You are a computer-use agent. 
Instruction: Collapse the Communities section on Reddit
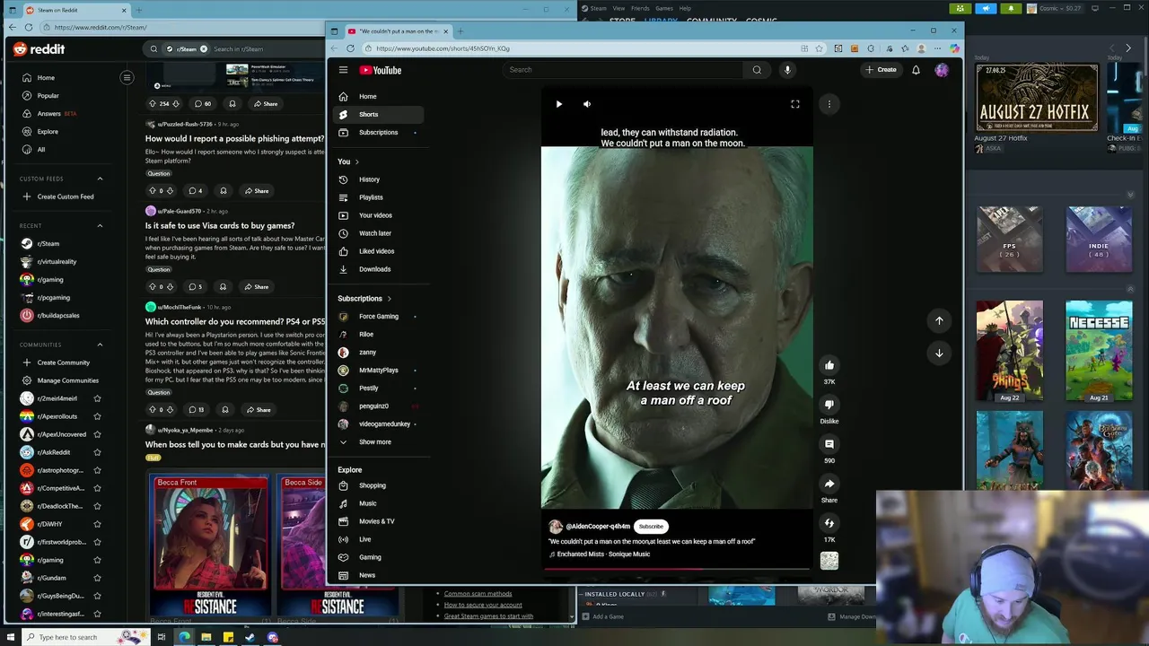click(100, 345)
